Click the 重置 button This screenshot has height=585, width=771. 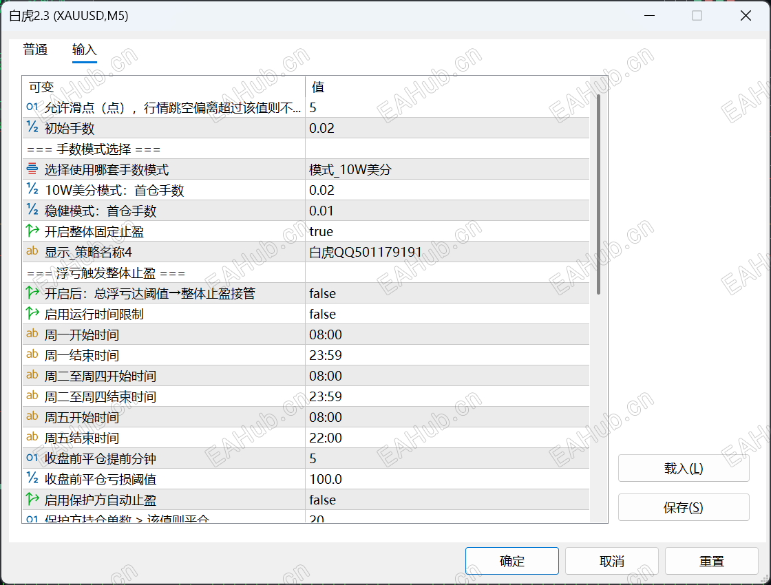pyautogui.click(x=712, y=561)
